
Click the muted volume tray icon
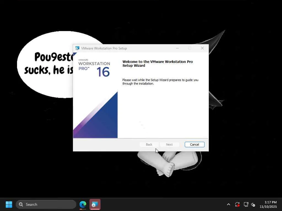(253, 204)
